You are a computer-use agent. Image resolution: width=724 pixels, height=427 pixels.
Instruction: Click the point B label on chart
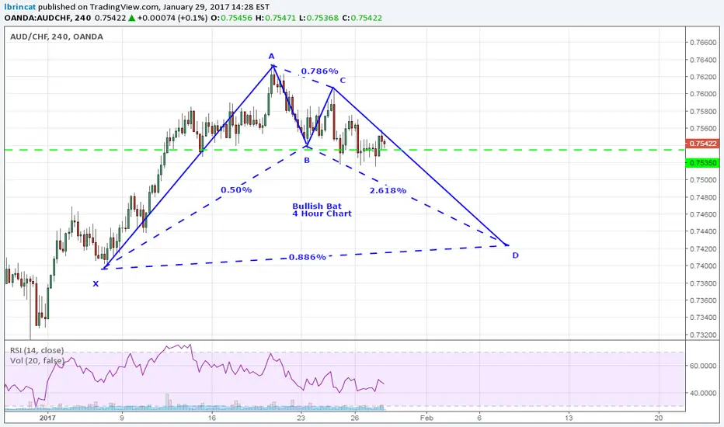[x=307, y=160]
